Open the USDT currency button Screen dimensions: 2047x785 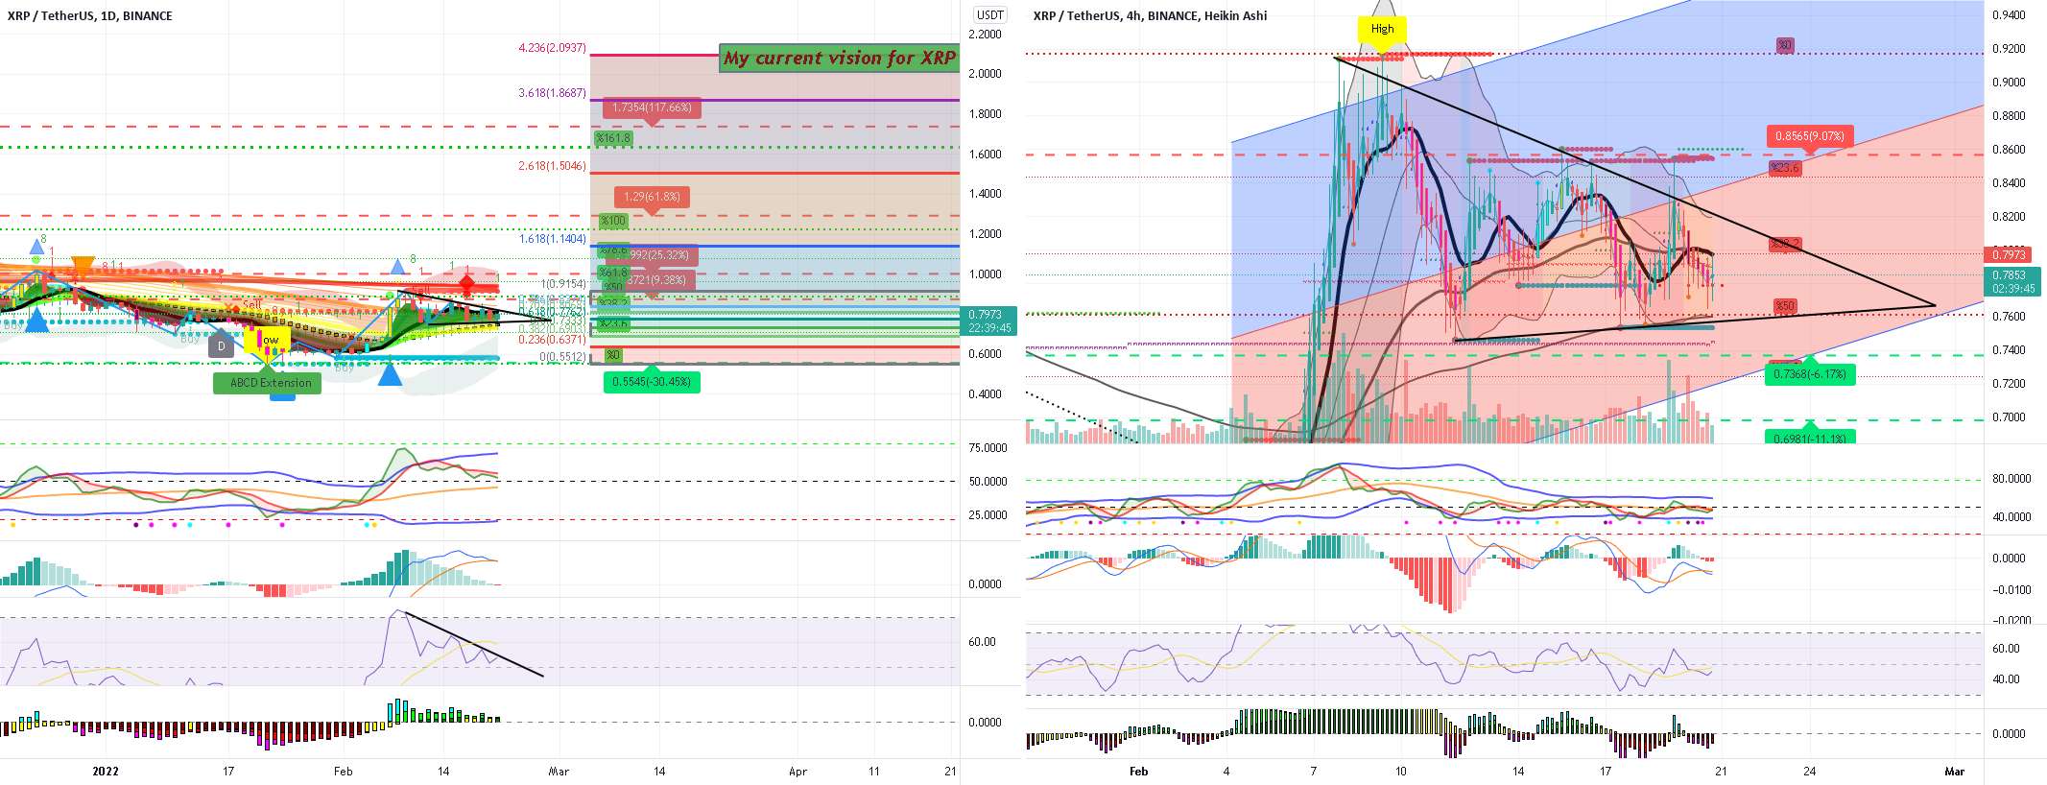[989, 14]
